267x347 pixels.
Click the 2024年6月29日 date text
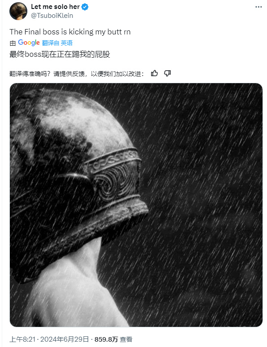click(x=65, y=339)
